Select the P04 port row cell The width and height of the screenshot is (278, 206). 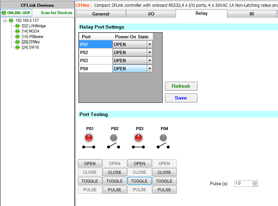click(96, 69)
